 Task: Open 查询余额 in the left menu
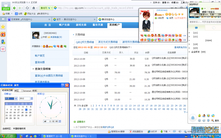click(x=40, y=62)
